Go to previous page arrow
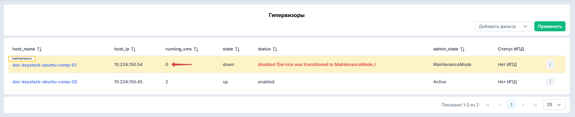Image resolution: width=575 pixels, height=117 pixels. click(x=499, y=105)
